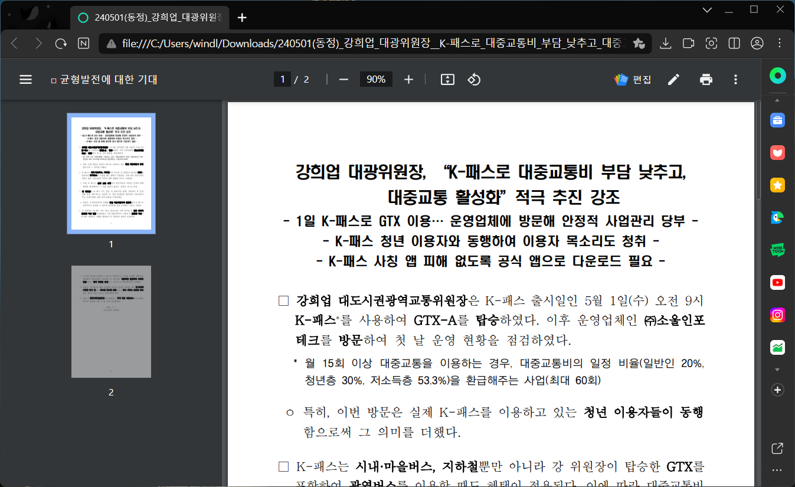The width and height of the screenshot is (795, 487).
Task: Toggle the PDF thumbnail sidebar via hamburger icon
Action: click(x=26, y=80)
